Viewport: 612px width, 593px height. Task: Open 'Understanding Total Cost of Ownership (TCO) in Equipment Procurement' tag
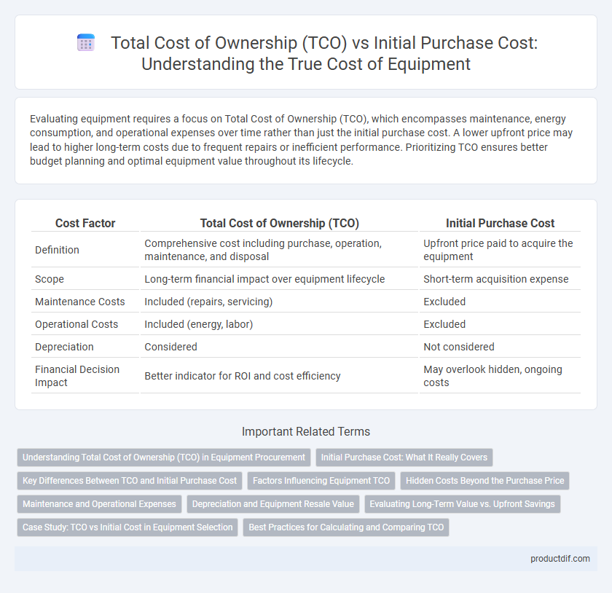(164, 457)
